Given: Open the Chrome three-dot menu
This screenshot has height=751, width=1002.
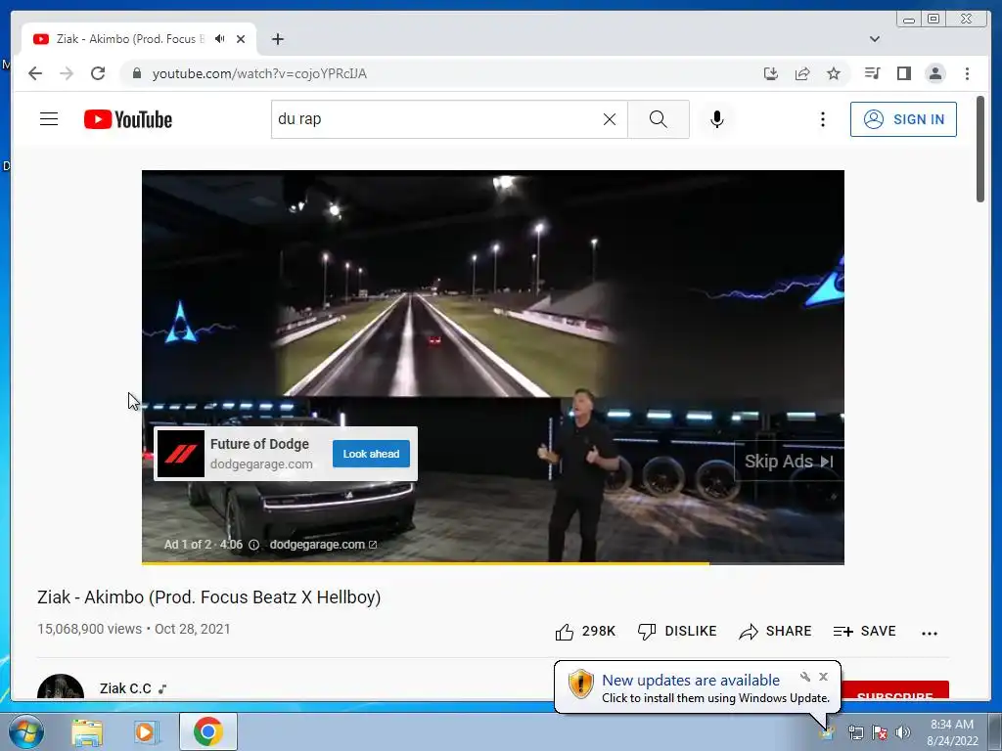Looking at the screenshot, I should pyautogui.click(x=967, y=73).
